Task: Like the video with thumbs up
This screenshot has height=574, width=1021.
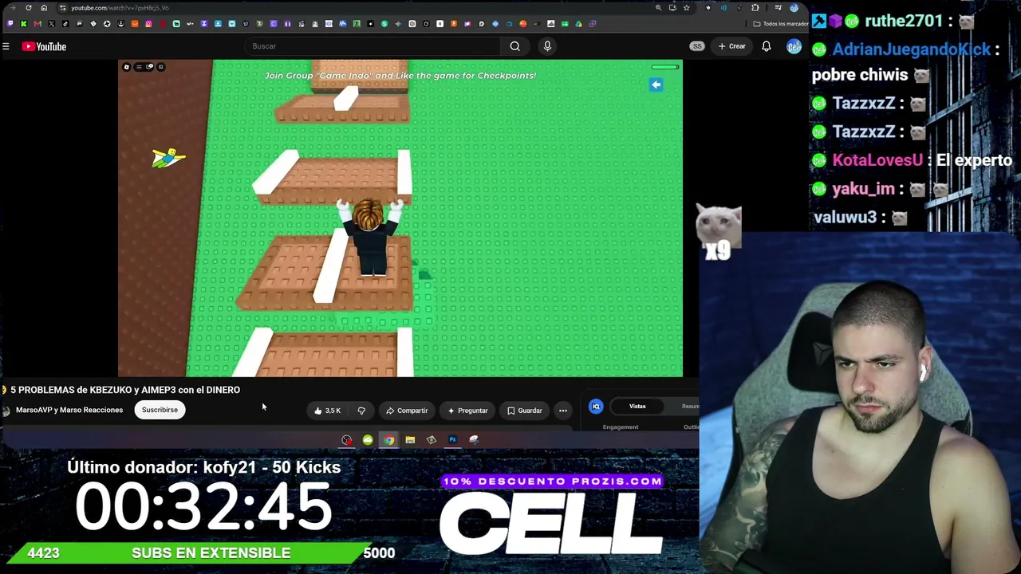Action: pos(327,411)
